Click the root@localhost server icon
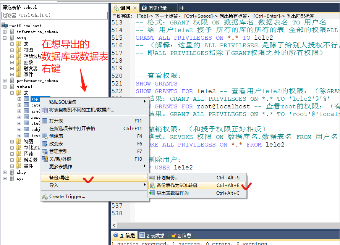The width and height of the screenshot is (340, 245). point(5,25)
